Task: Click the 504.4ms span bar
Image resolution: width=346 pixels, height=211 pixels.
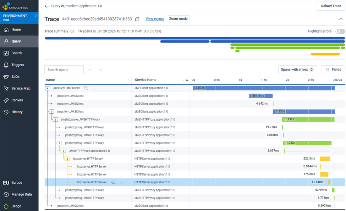Action: click(x=261, y=96)
